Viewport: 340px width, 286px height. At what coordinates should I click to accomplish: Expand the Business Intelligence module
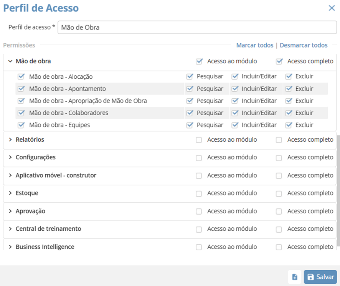pos(10,247)
